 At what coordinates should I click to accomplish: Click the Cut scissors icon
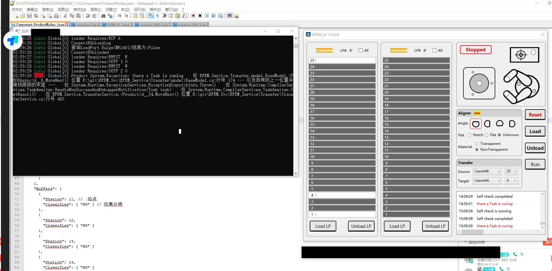[65, 16]
